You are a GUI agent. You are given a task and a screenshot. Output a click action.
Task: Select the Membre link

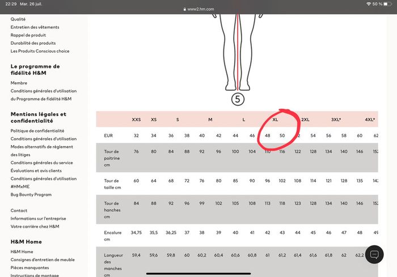tap(19, 83)
